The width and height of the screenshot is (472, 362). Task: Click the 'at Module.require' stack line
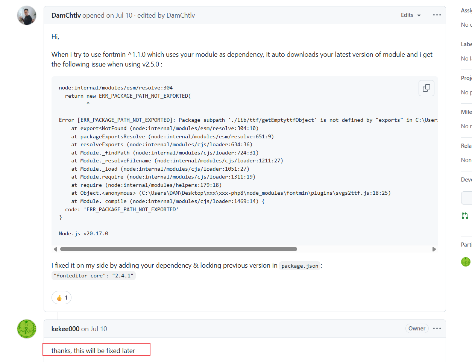[164, 177]
